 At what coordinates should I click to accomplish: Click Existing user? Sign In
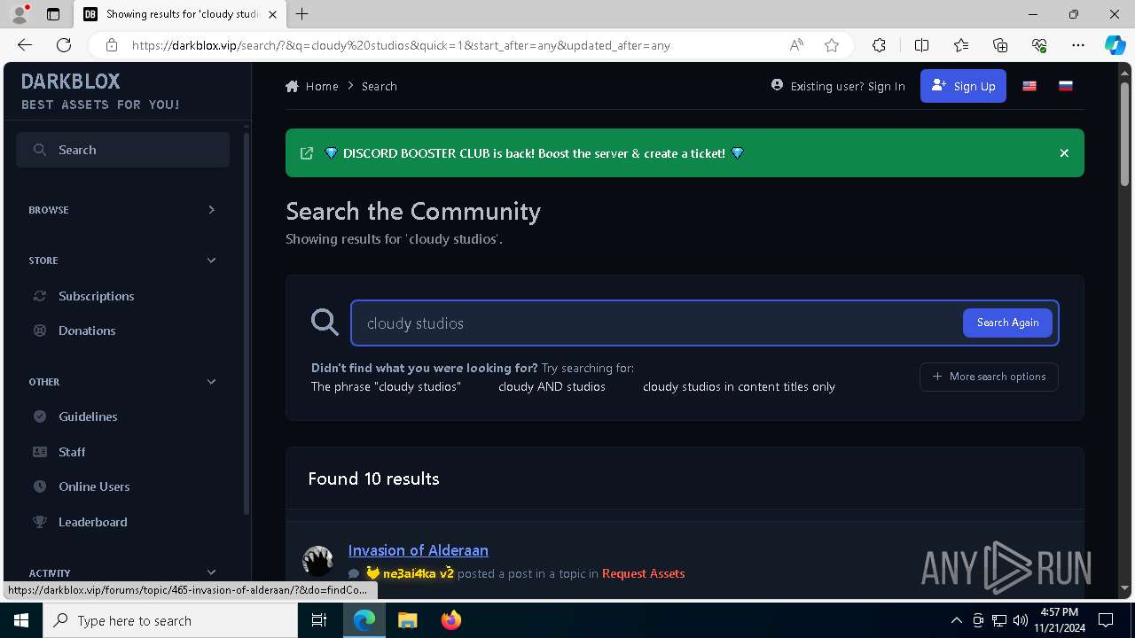coord(838,86)
